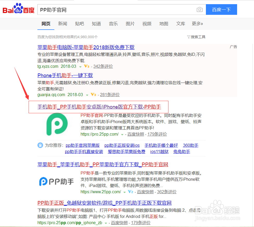Click the https://pro.25pp.com/ URL

(100, 134)
